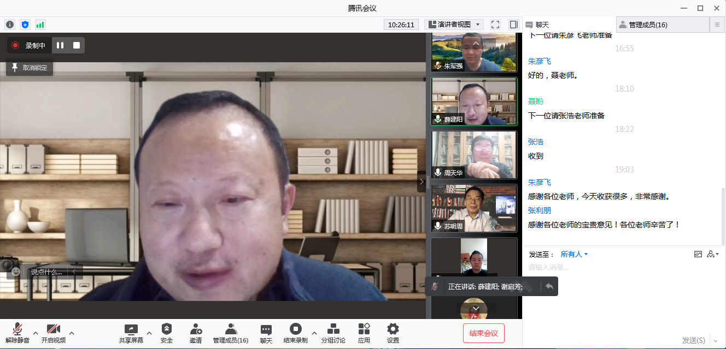Click 取消锁定 to unpin video
Viewport: 726px width, 349px height.
(x=30, y=68)
